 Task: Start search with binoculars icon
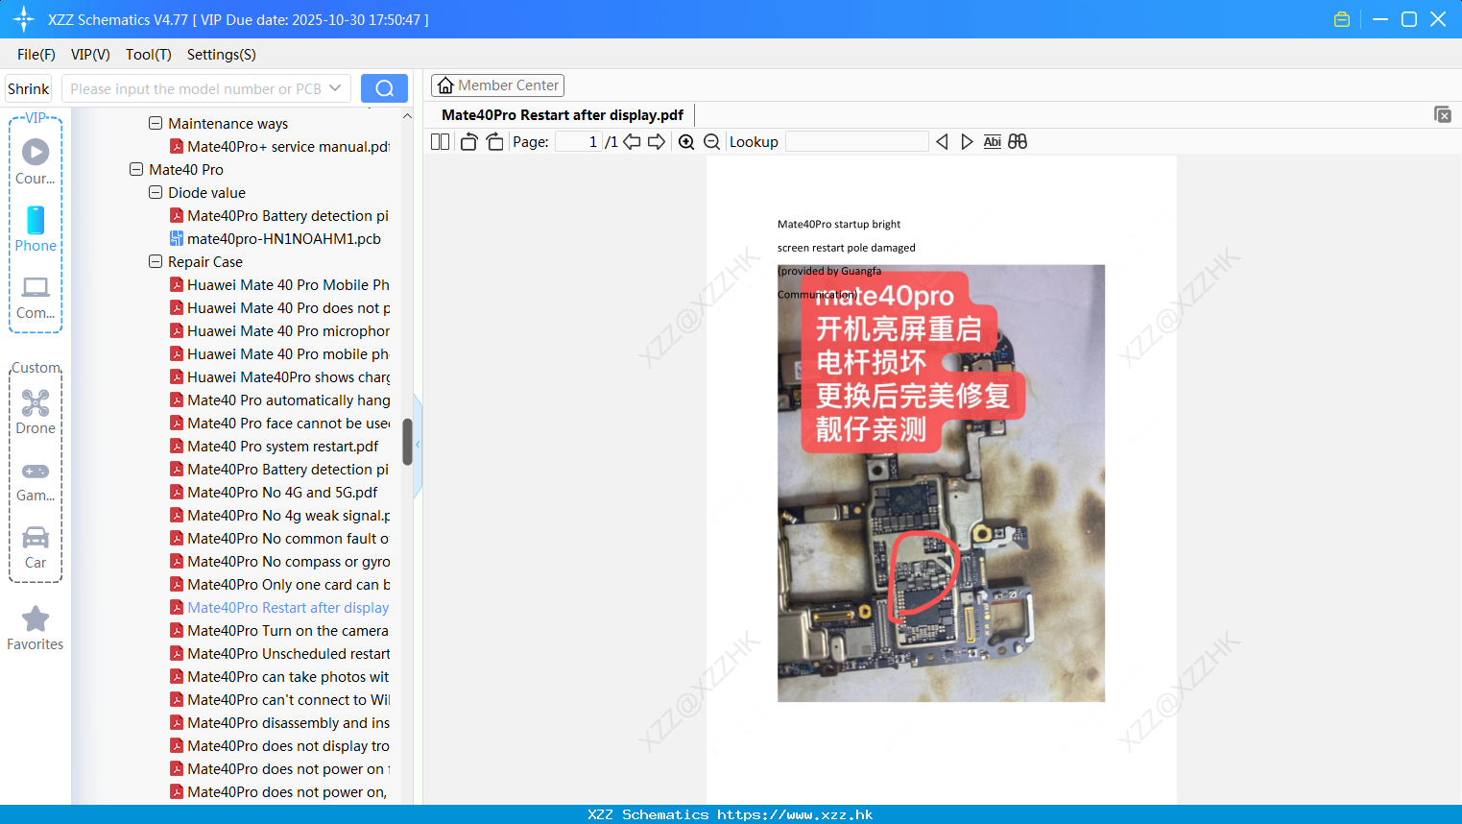point(1018,142)
